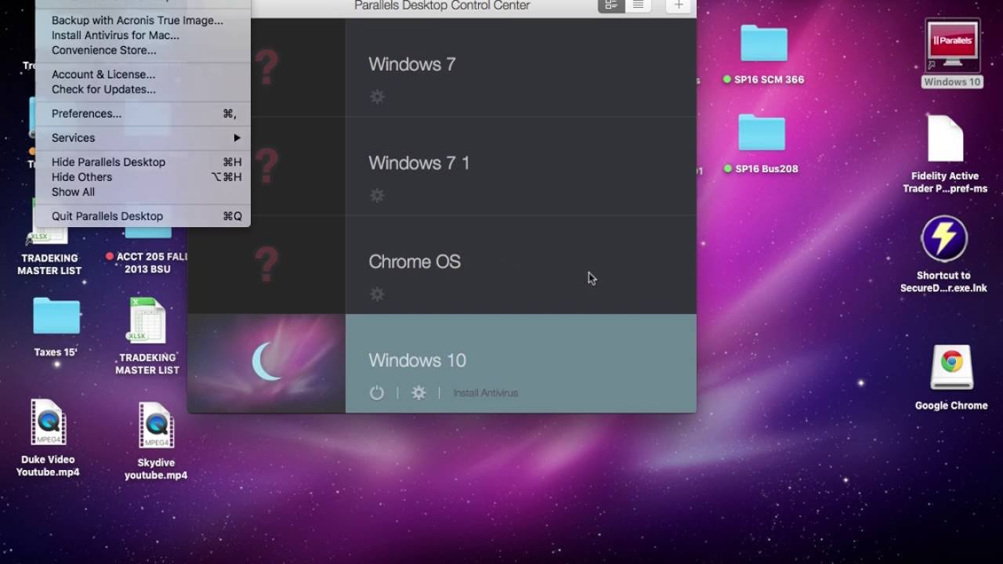Select SecureD exe lnk lightning shortcut icon
Viewport: 1003px width, 564px height.
point(944,239)
